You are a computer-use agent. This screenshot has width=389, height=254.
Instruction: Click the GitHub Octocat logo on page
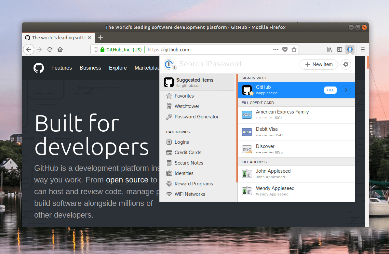pos(39,68)
